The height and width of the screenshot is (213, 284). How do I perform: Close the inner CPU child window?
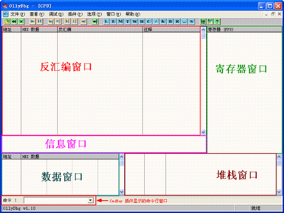(279, 14)
